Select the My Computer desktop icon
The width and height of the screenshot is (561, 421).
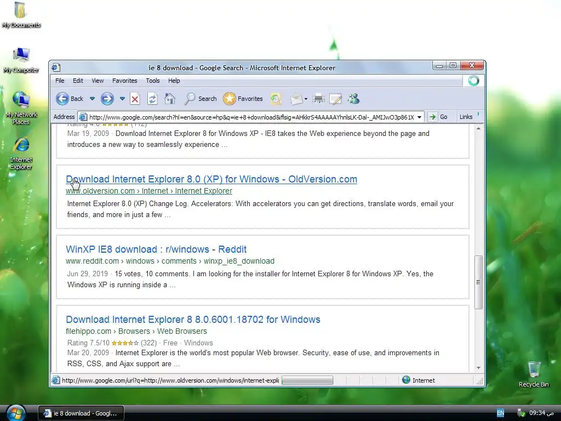coord(21,60)
